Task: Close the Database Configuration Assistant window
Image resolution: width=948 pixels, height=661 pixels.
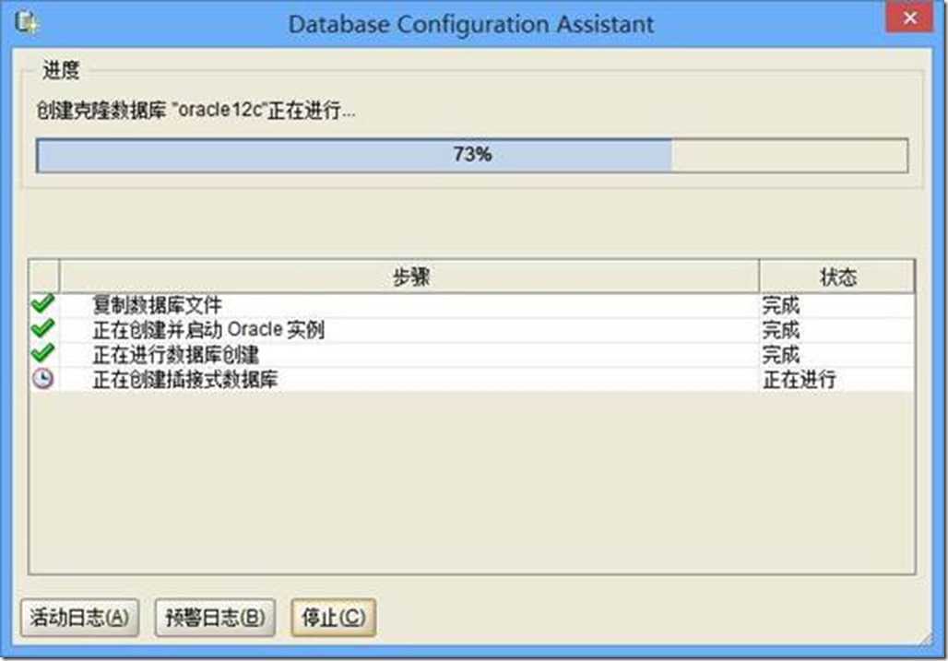Action: 910,18
